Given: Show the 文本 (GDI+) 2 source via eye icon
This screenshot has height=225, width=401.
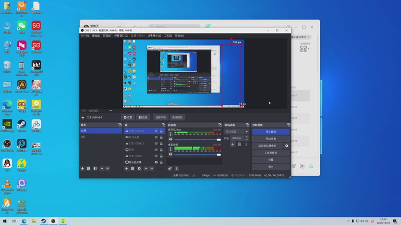Looking at the screenshot, I should coord(156,143).
